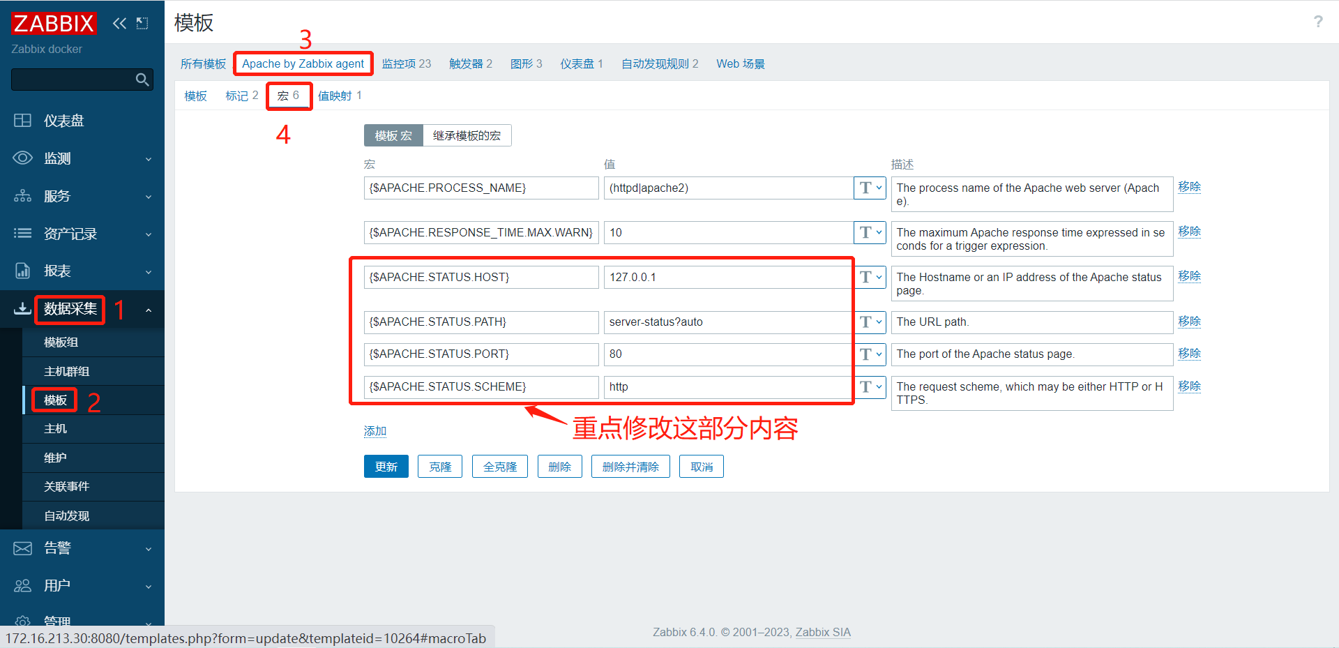This screenshot has width=1339, height=648.
Task: Open the 模板组 submenu item
Action: pos(61,342)
